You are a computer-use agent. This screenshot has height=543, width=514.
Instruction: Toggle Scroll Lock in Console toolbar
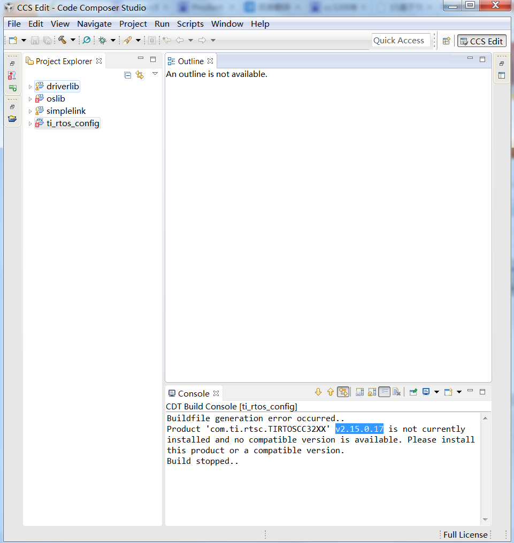[x=372, y=392]
